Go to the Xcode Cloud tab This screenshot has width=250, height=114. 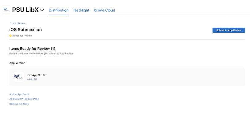coord(104,10)
